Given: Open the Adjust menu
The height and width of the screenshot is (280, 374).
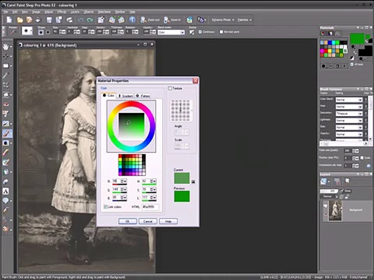Looking at the screenshot, I should coord(49,12).
